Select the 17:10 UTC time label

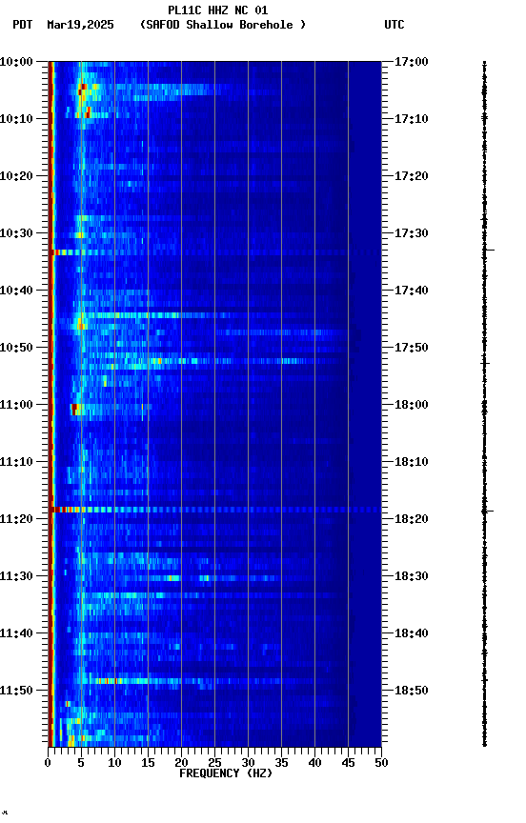tap(412, 119)
